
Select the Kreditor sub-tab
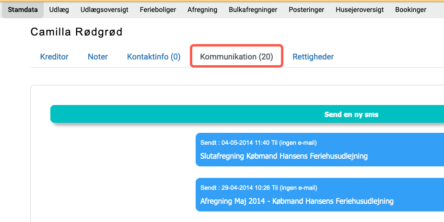[x=54, y=57]
